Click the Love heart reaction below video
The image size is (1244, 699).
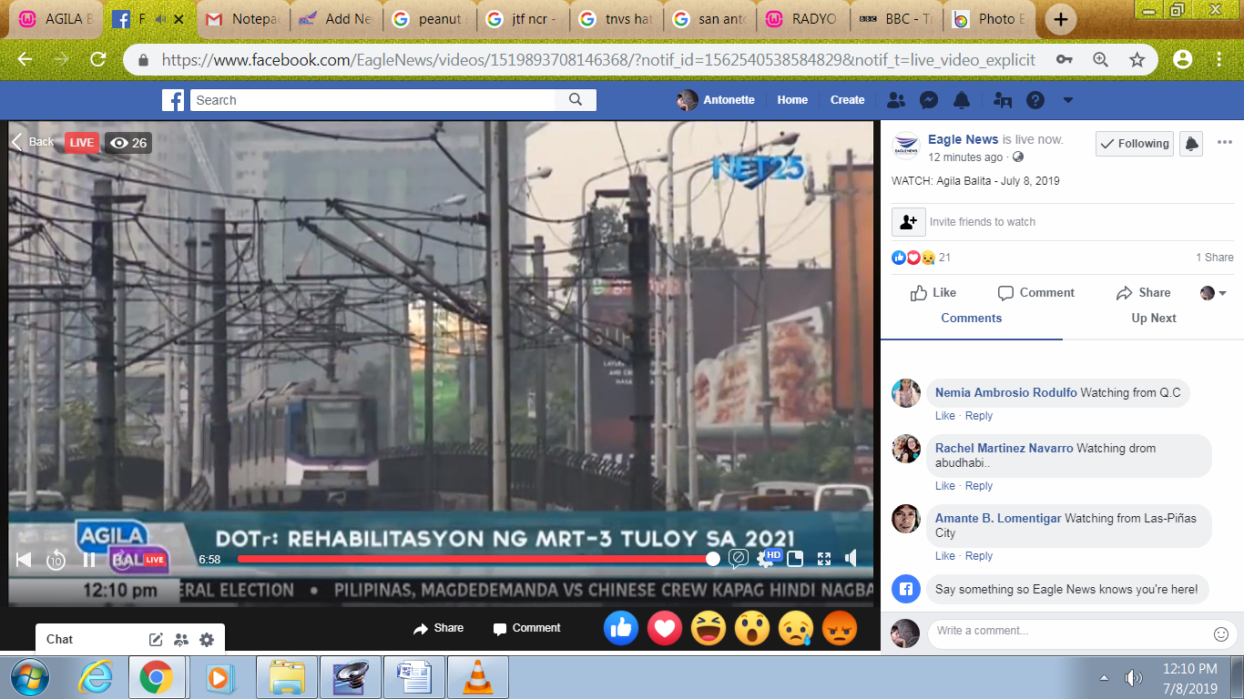click(x=665, y=628)
